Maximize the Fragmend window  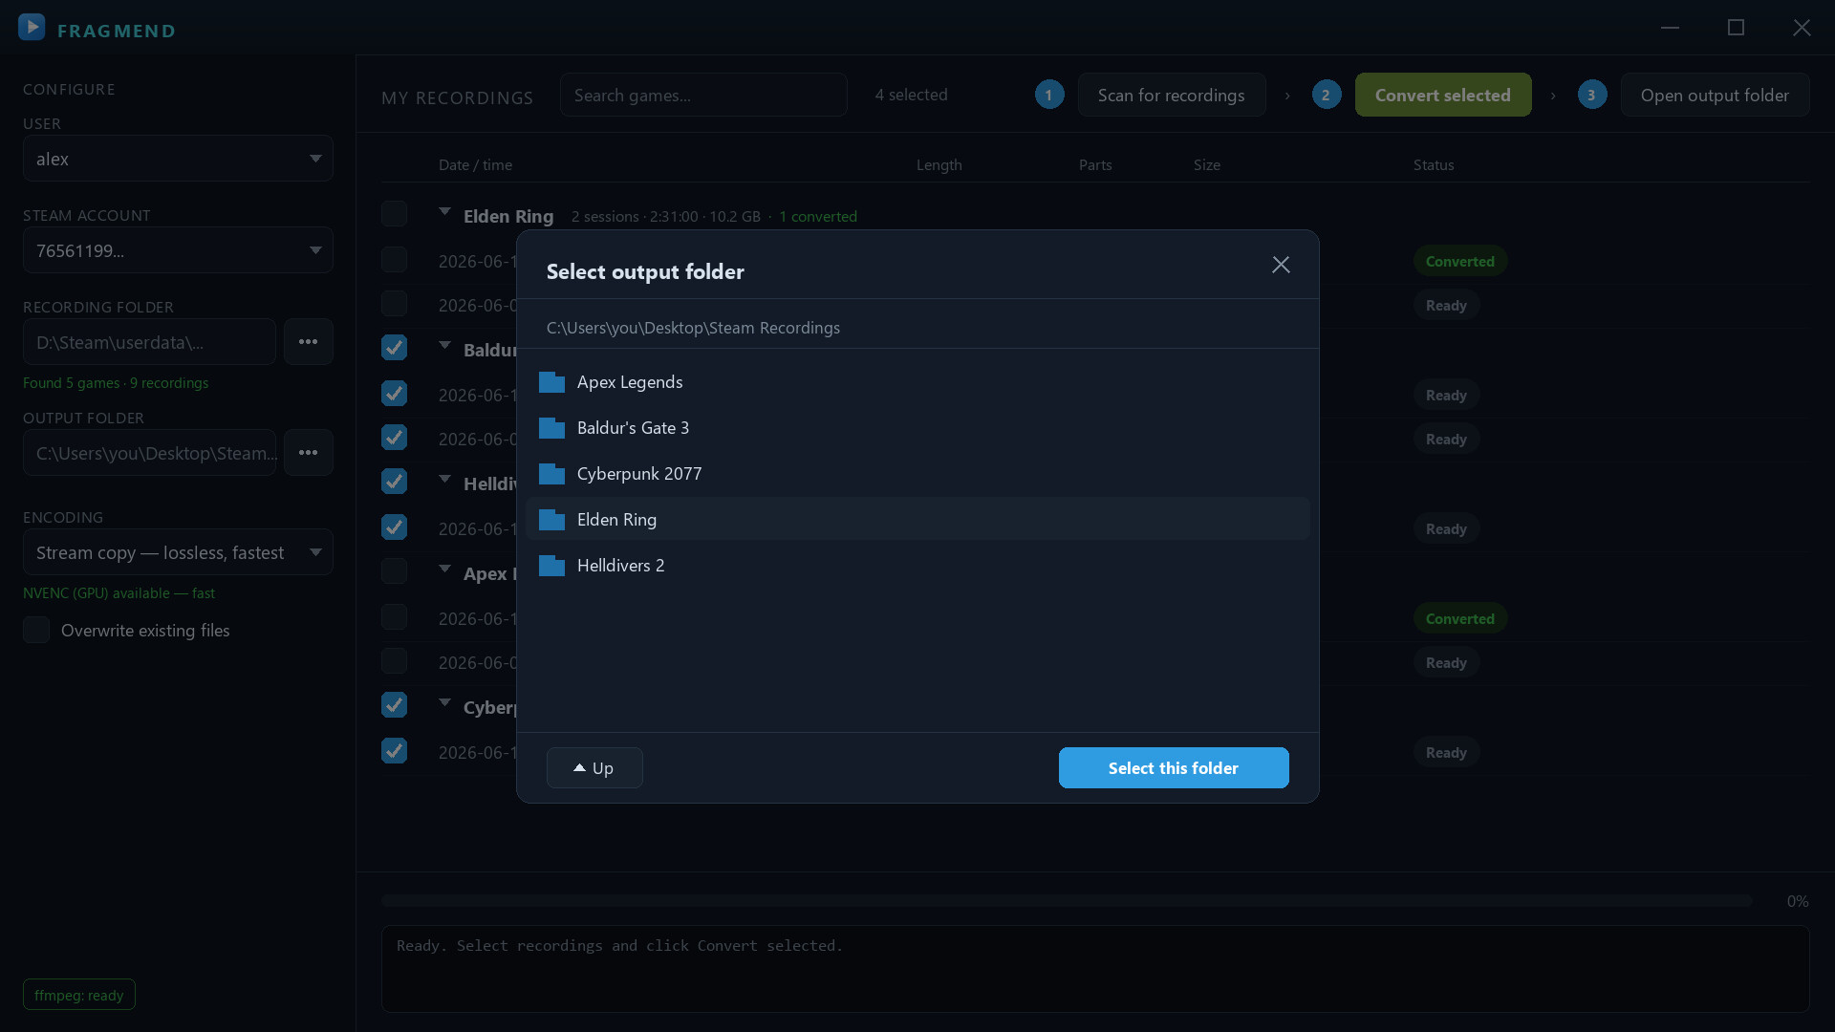(1736, 28)
